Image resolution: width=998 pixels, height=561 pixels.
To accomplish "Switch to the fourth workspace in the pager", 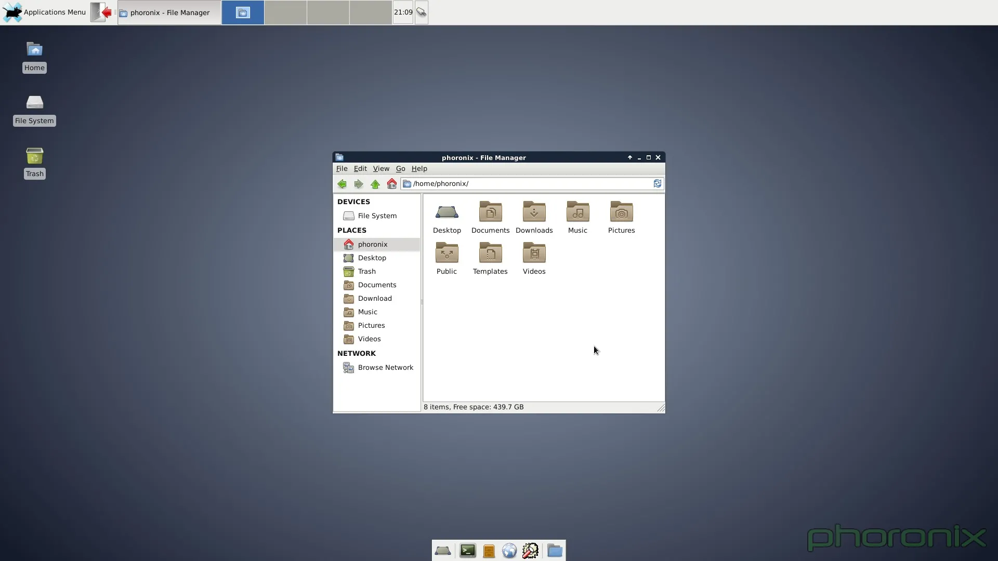I will pos(371,12).
